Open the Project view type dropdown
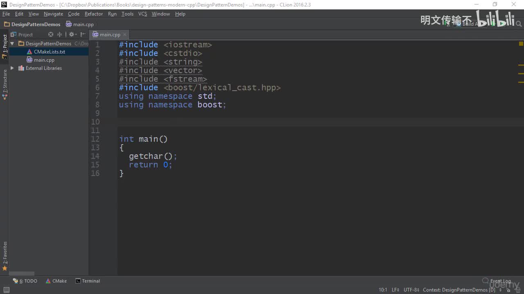Viewport: 524px width, 294px height. [x=25, y=35]
